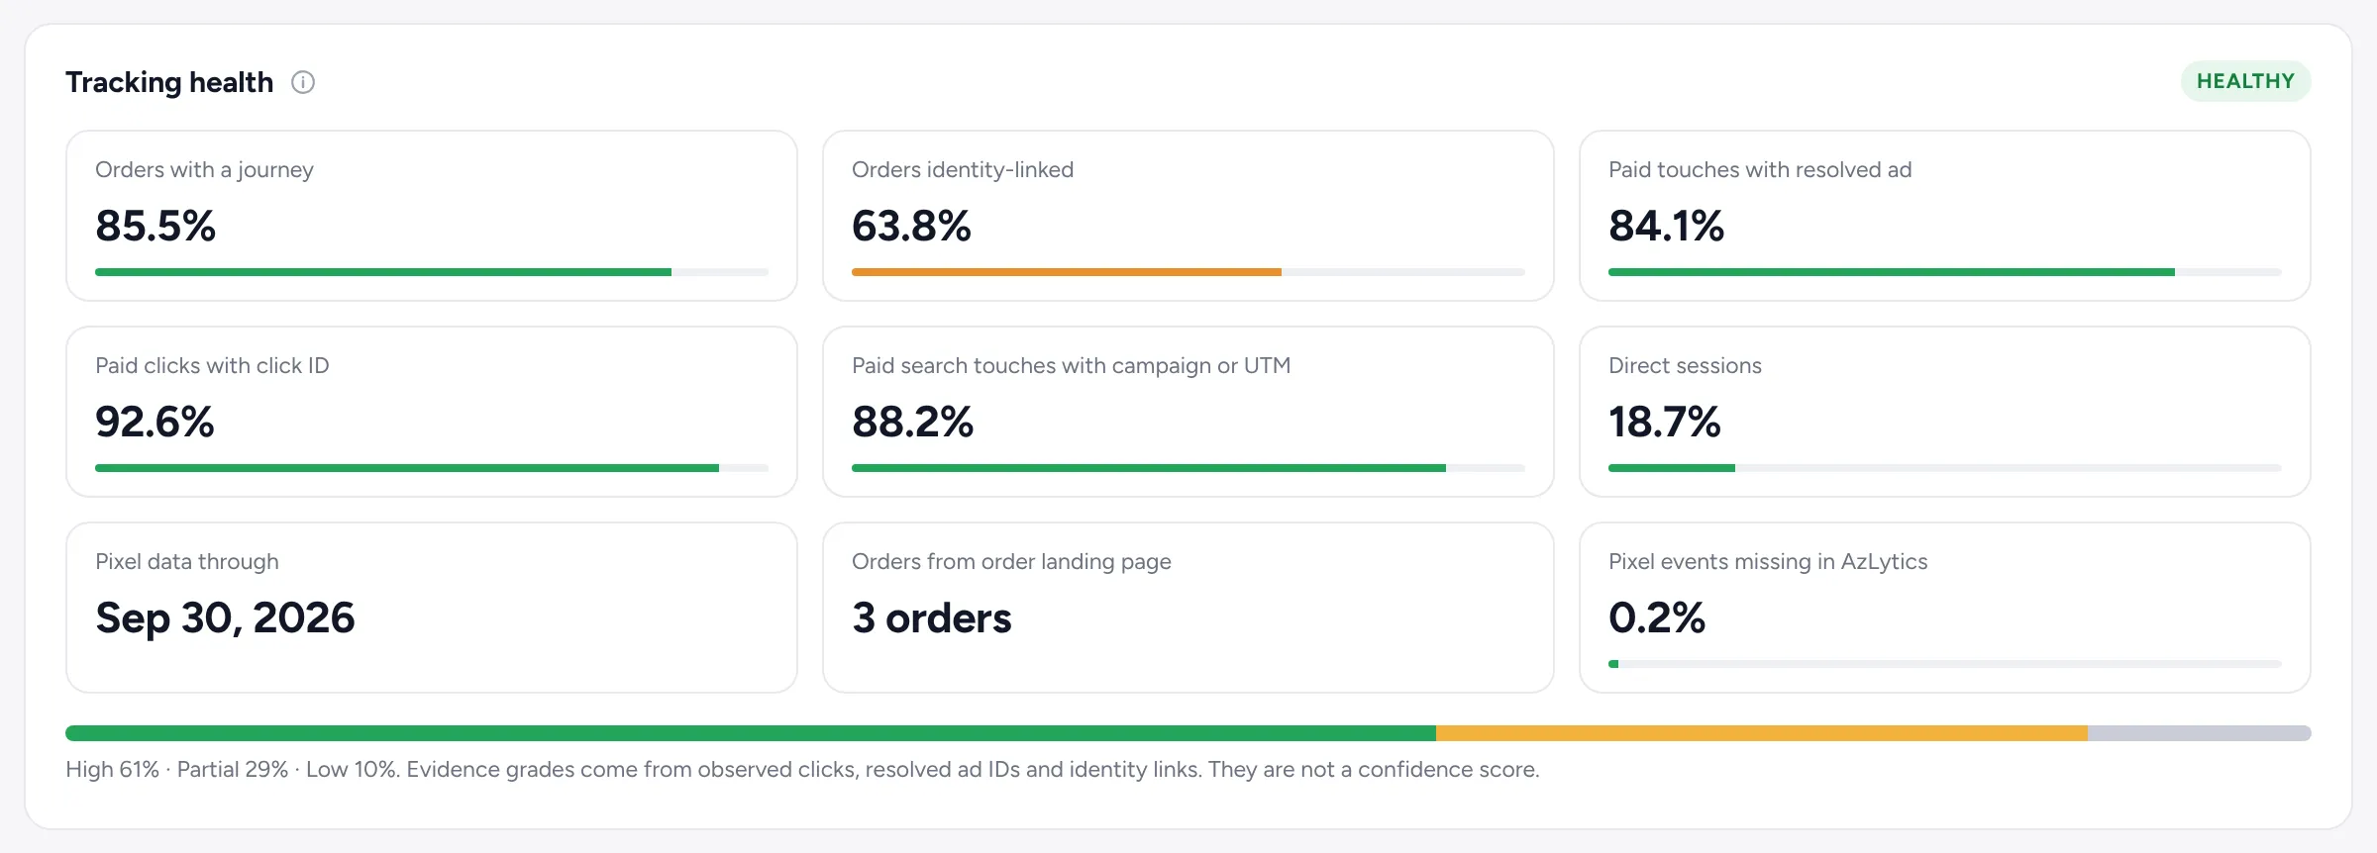Click the Pixel data through label

pos(187,562)
